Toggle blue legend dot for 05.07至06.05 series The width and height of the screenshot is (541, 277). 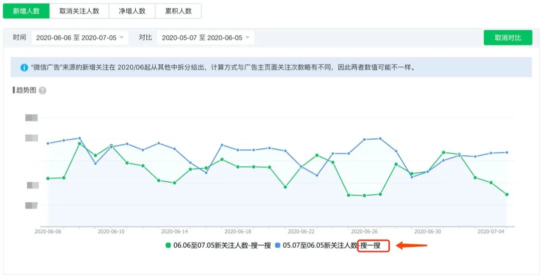pos(278,245)
